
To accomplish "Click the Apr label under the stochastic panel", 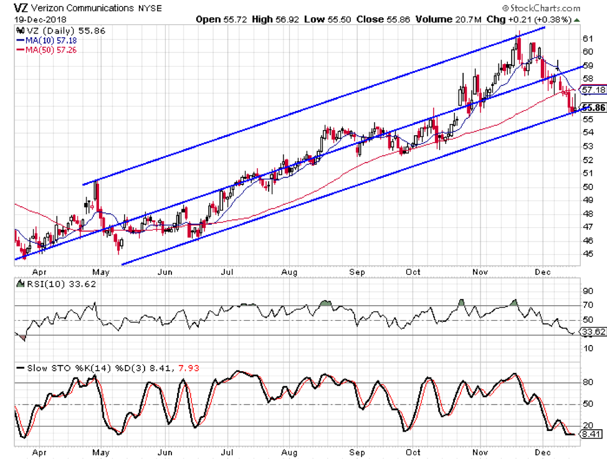I will [x=39, y=452].
